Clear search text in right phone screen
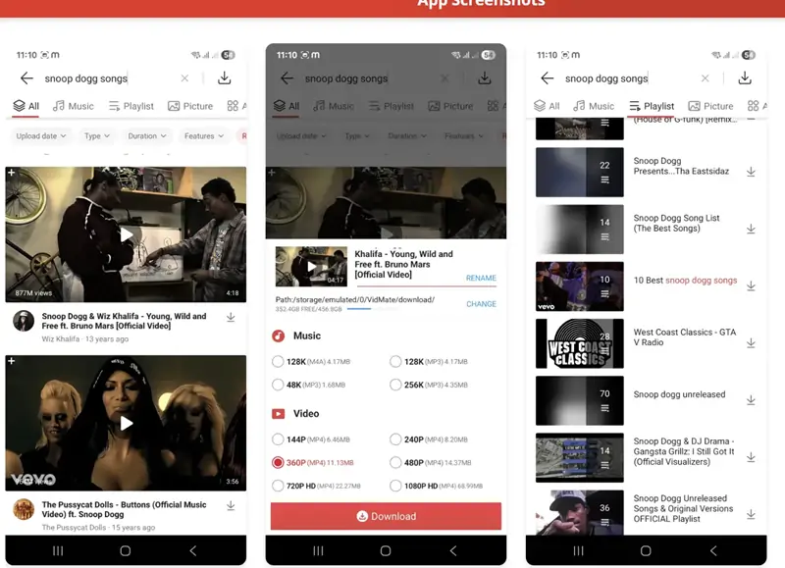This screenshot has width=785, height=568. [x=705, y=78]
